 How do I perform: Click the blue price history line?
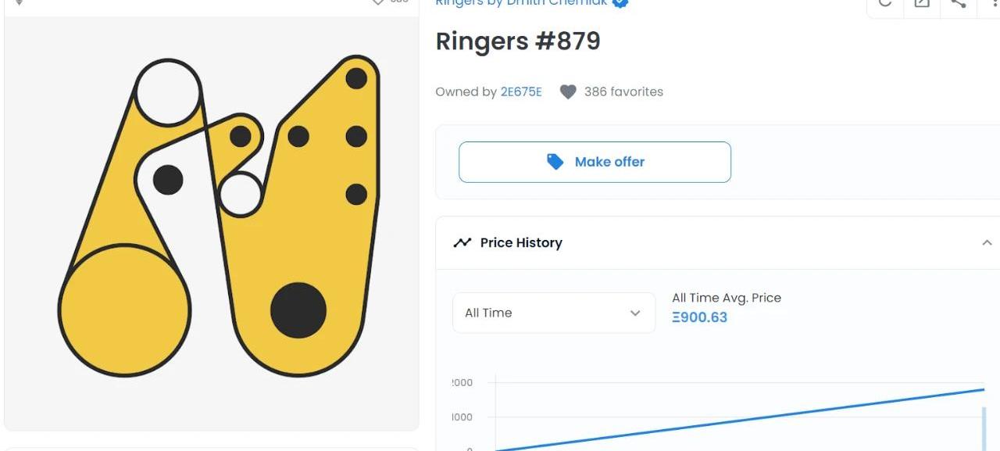[739, 420]
